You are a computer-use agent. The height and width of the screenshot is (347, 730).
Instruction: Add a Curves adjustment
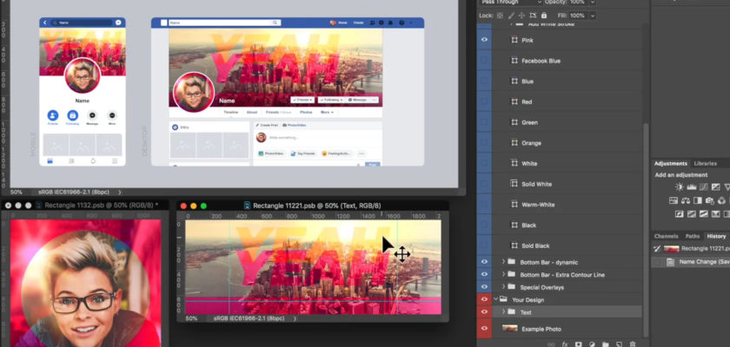(x=704, y=187)
